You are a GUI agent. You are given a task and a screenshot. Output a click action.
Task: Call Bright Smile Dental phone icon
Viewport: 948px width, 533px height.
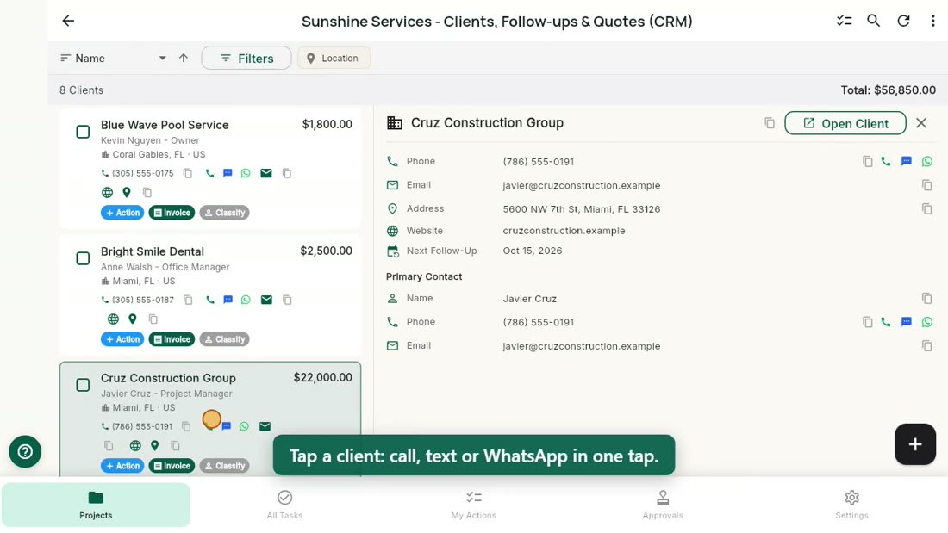[x=209, y=300]
